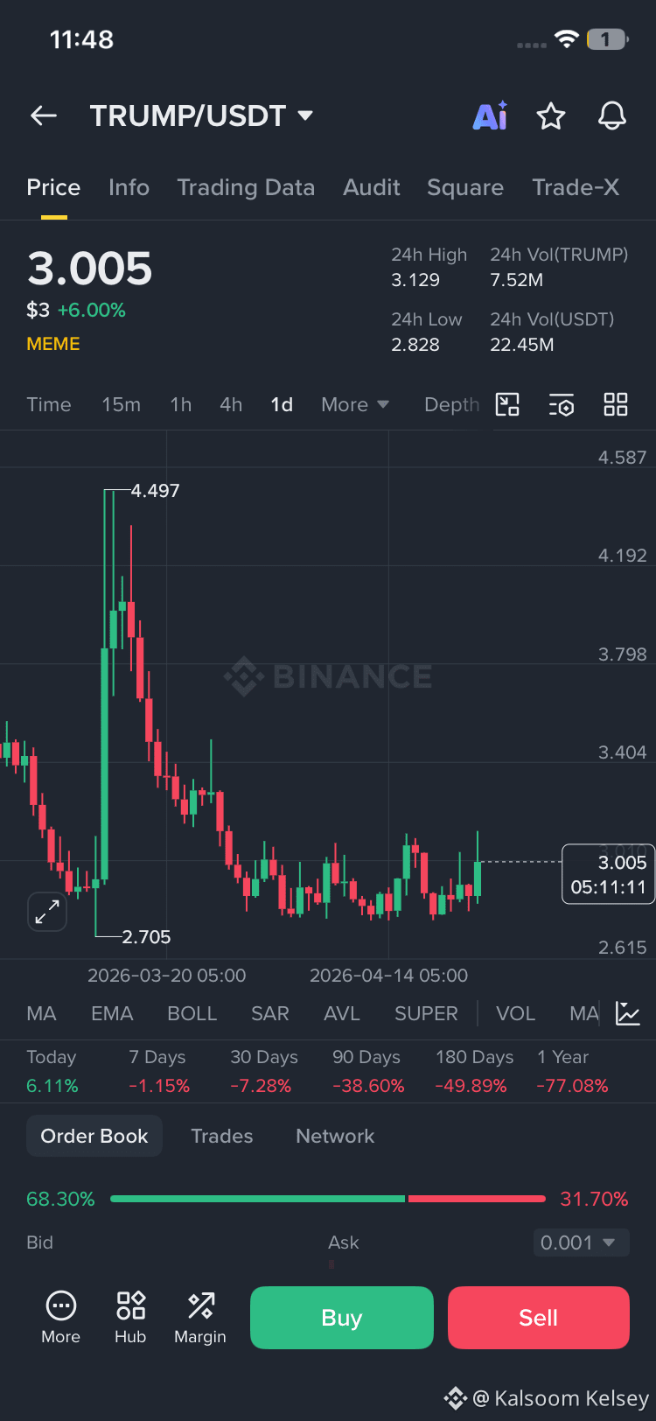656x1421 pixels.
Task: Tap the Wi-Fi status icon
Action: pyautogui.click(x=567, y=39)
